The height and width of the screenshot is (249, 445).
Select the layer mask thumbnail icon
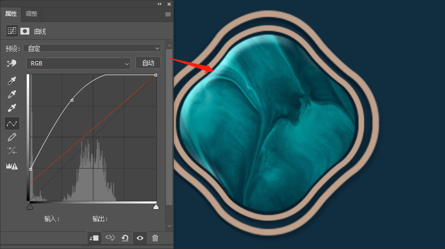tap(25, 31)
